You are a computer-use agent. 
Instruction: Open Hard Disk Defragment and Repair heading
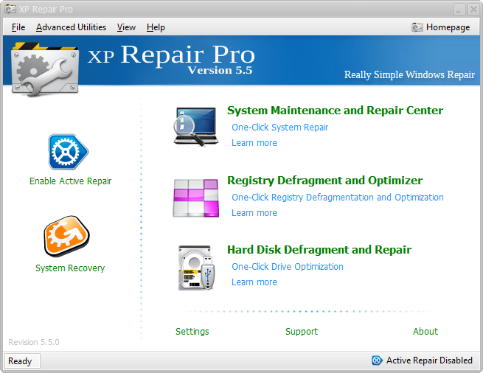coord(319,250)
